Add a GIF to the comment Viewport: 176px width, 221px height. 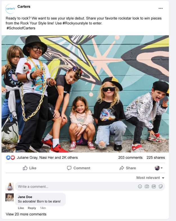tap(154, 187)
